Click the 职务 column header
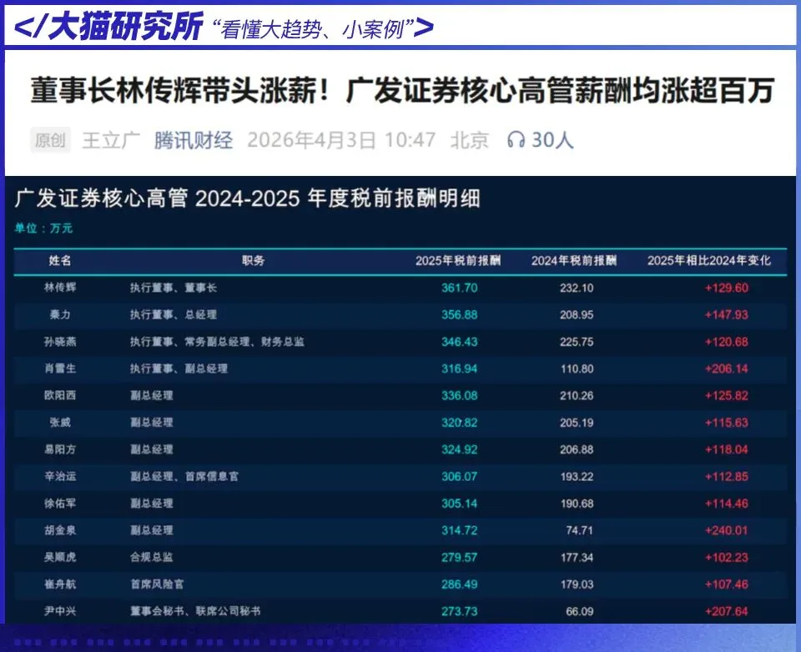Image resolution: width=801 pixels, height=652 pixels. (253, 260)
